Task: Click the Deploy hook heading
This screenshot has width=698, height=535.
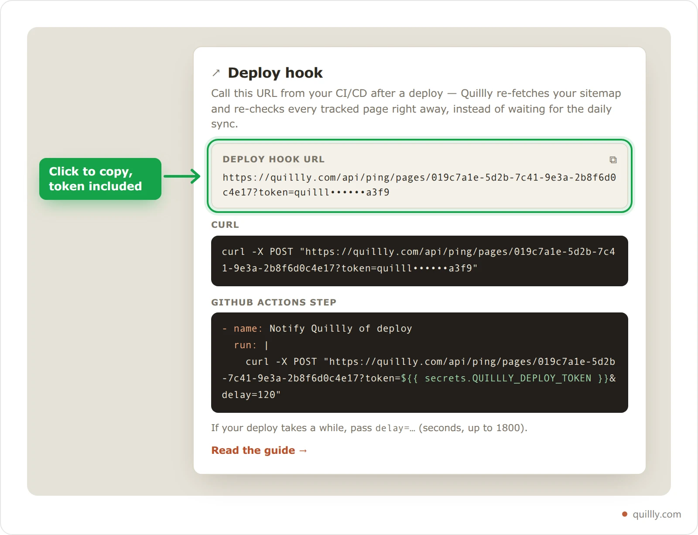Action: click(x=275, y=72)
